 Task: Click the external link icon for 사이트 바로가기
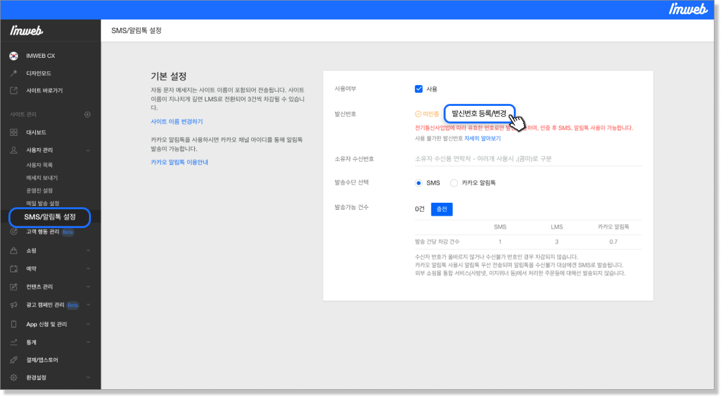point(14,90)
